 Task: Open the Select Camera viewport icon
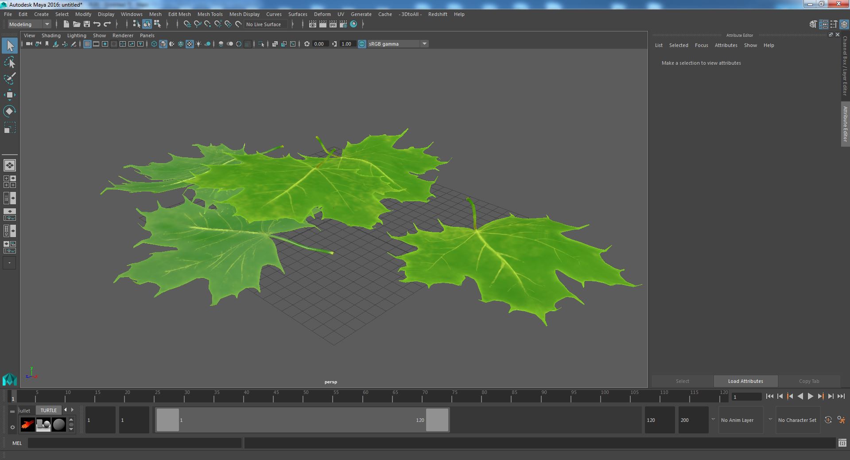(29, 44)
